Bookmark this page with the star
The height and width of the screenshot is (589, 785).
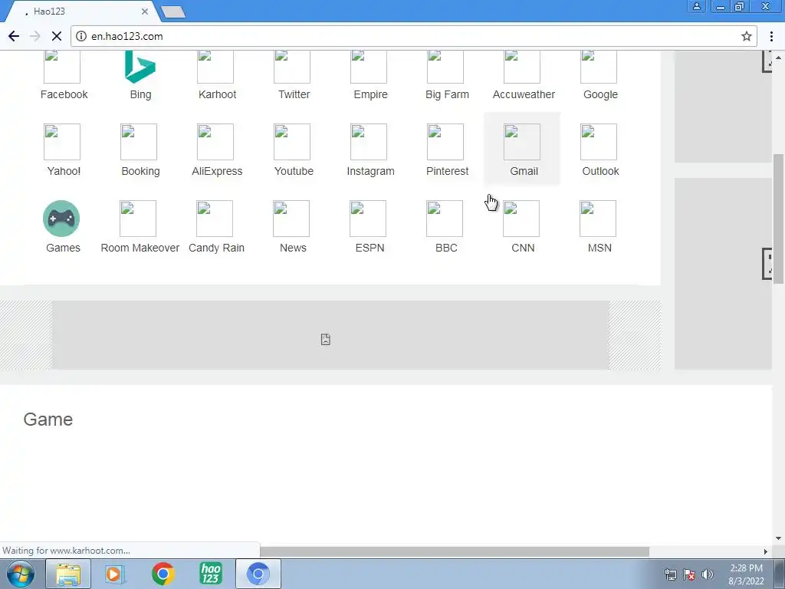(747, 36)
